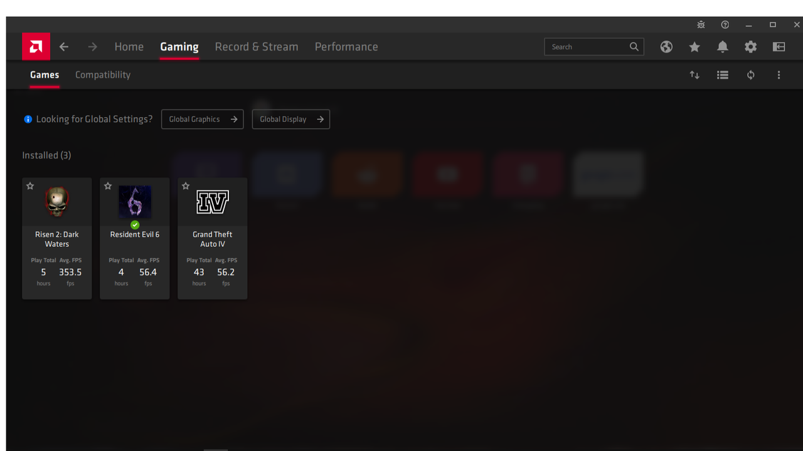This screenshot has height=451, width=803.
Task: Open the web browser globe icon
Action: point(666,47)
